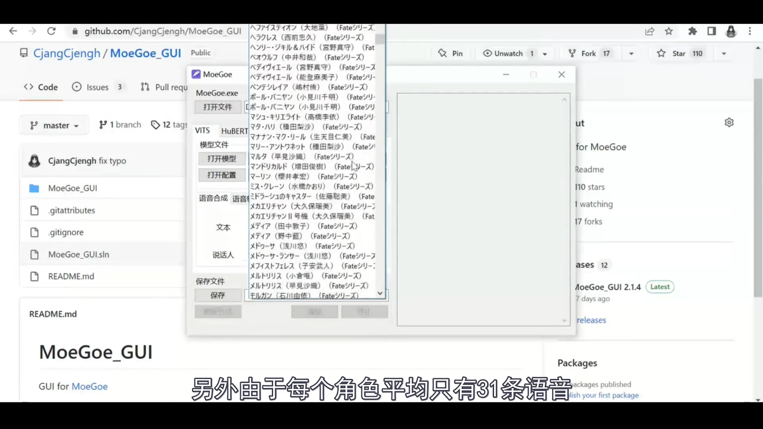Click the MoeGoe_GUI.sln file icon
This screenshot has width=763, height=429.
coord(34,254)
